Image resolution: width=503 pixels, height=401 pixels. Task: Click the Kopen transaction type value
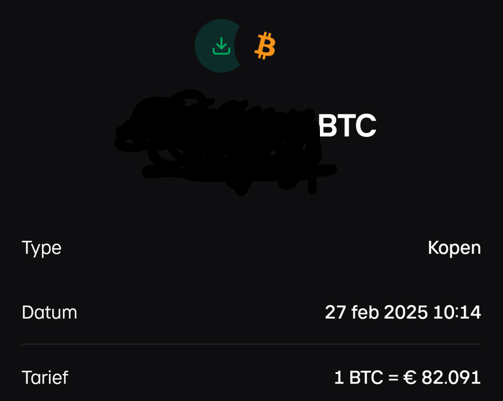click(454, 248)
